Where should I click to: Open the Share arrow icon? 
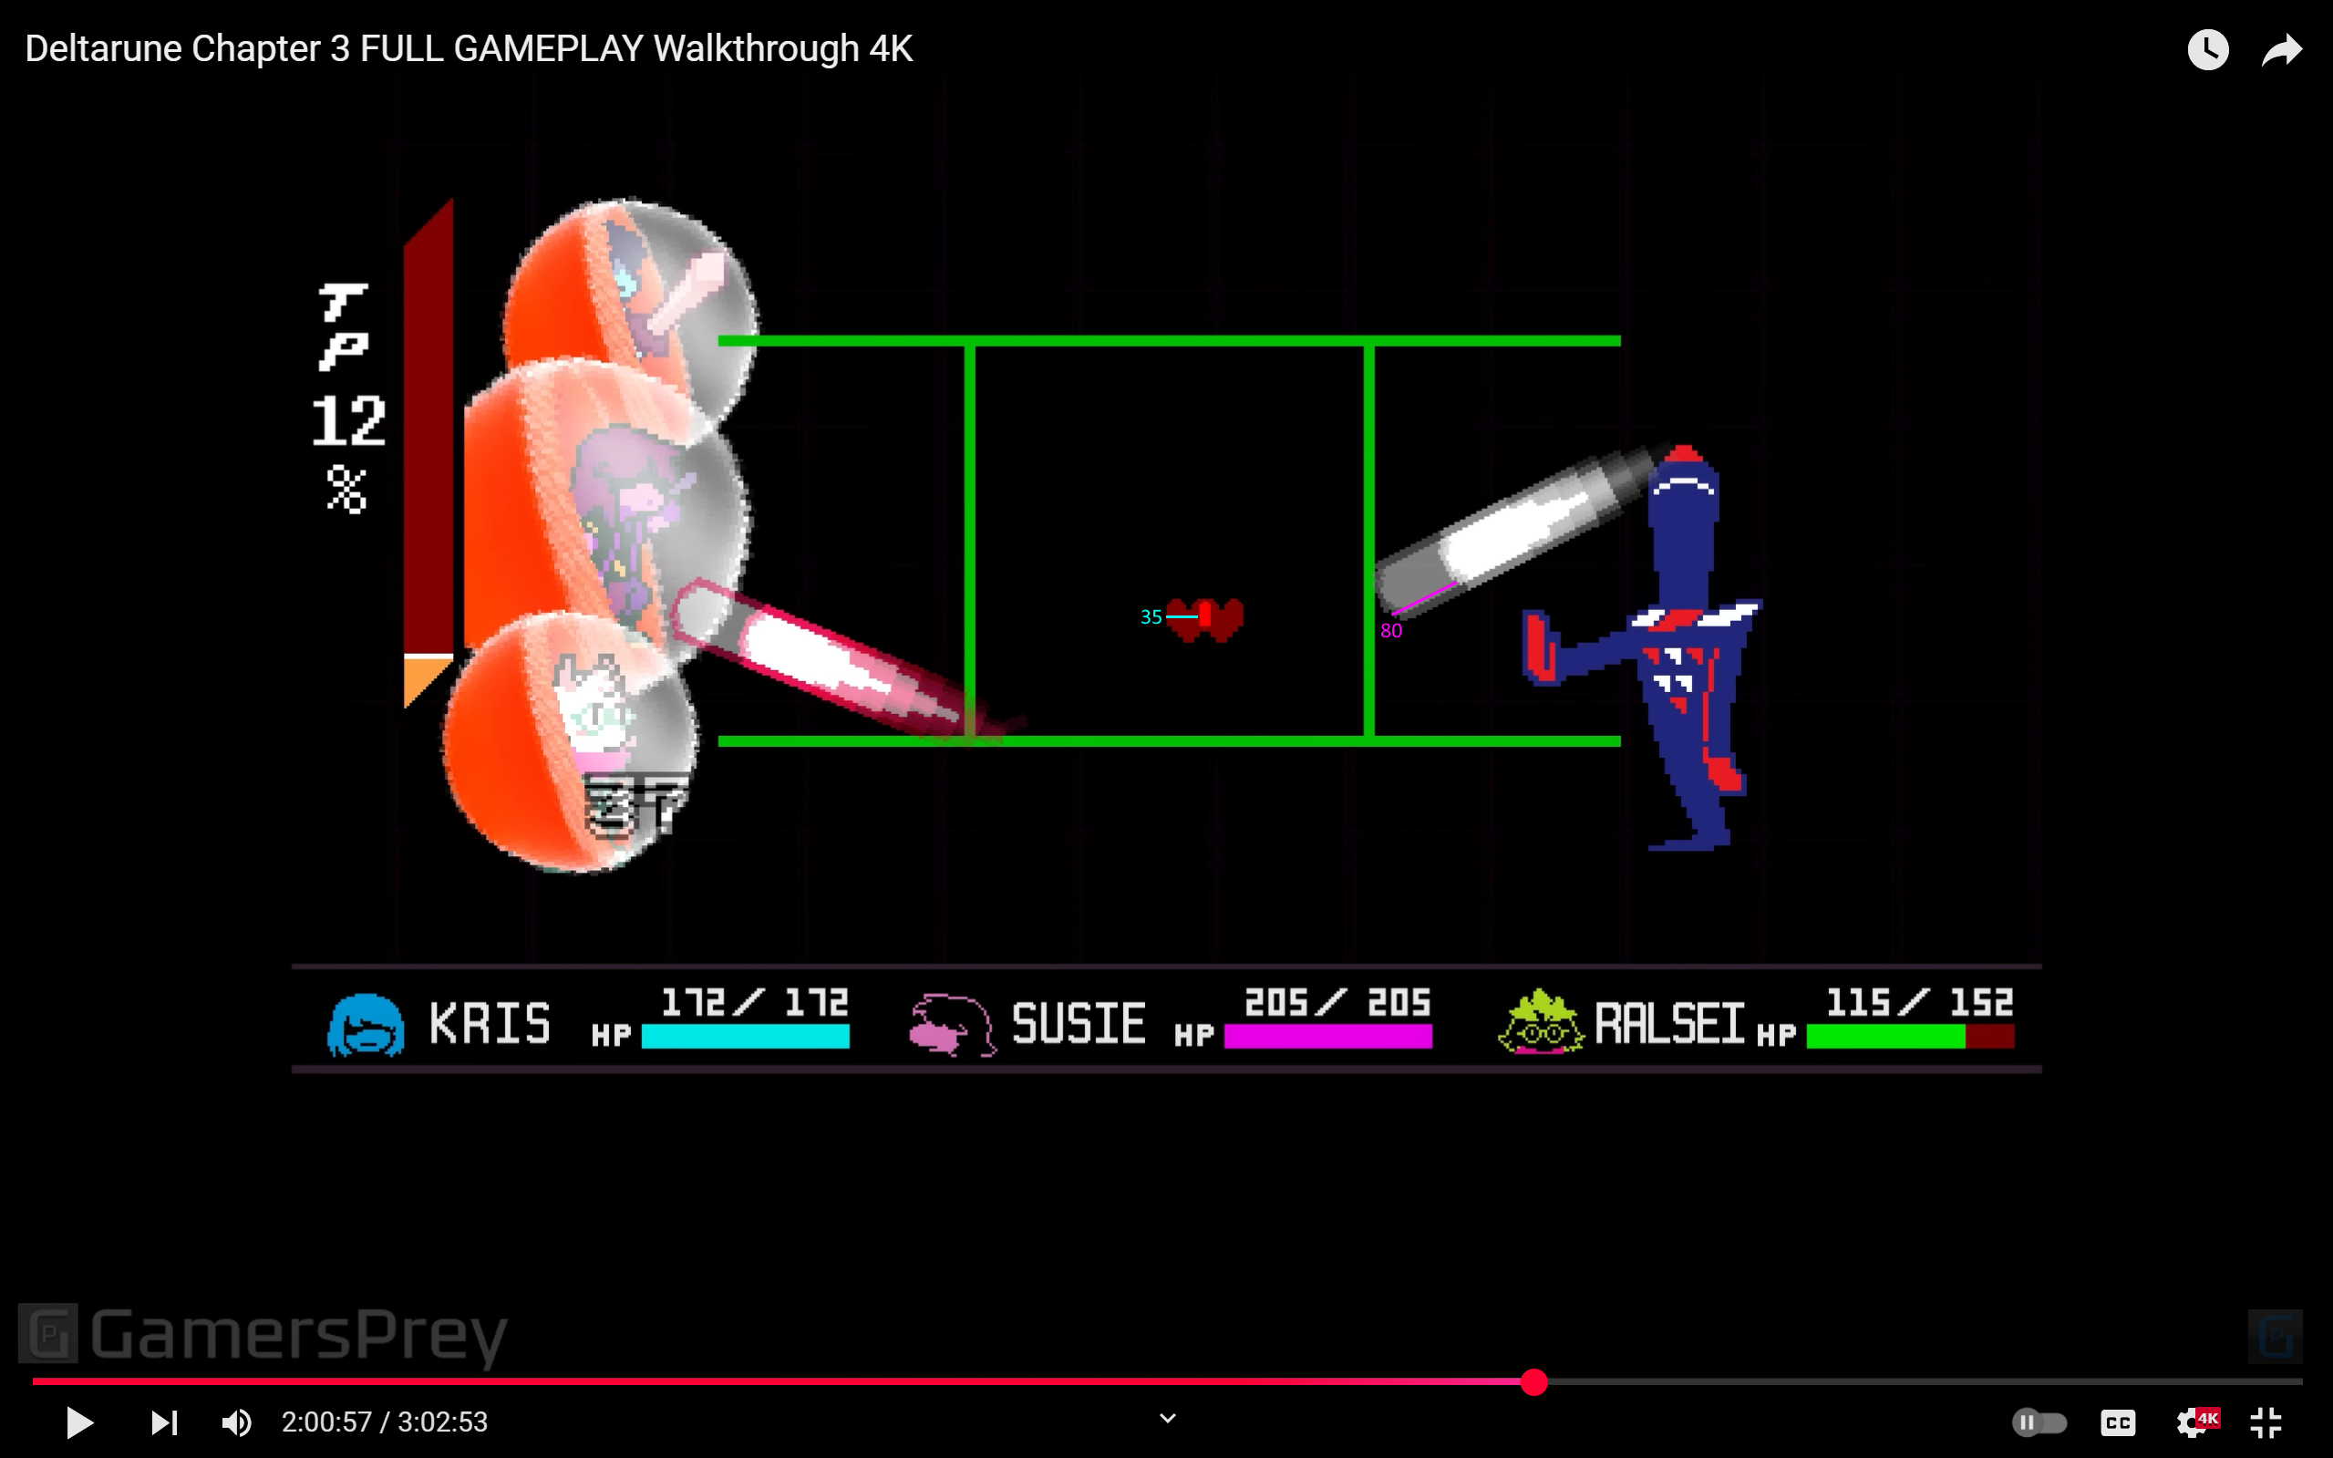[2282, 49]
